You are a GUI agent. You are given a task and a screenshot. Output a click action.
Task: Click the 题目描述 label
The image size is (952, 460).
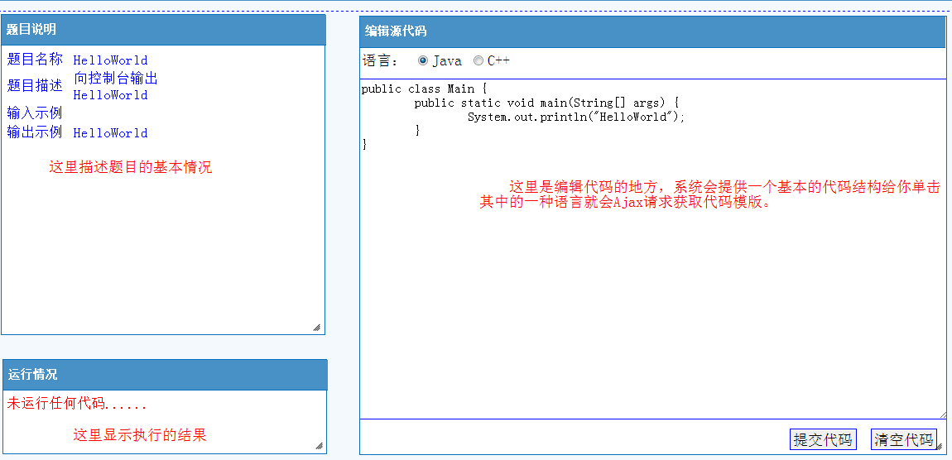35,85
